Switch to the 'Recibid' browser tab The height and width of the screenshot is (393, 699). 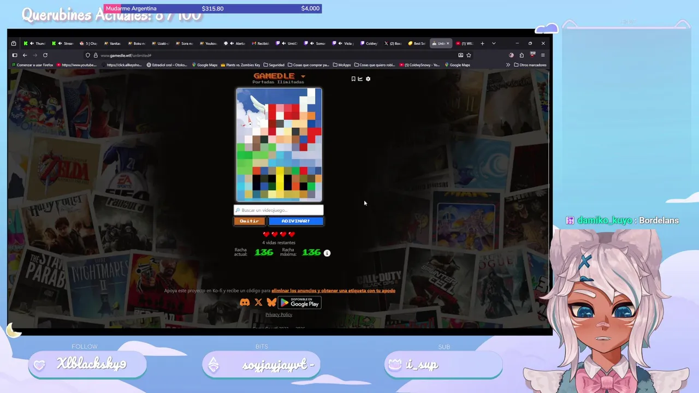[260, 43]
